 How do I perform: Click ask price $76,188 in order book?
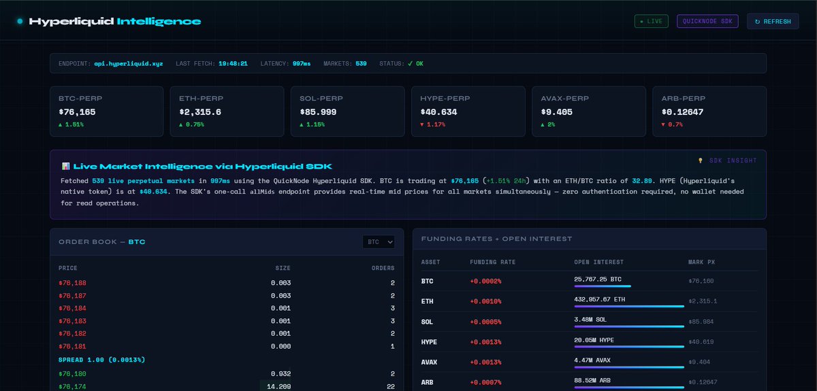pos(73,283)
